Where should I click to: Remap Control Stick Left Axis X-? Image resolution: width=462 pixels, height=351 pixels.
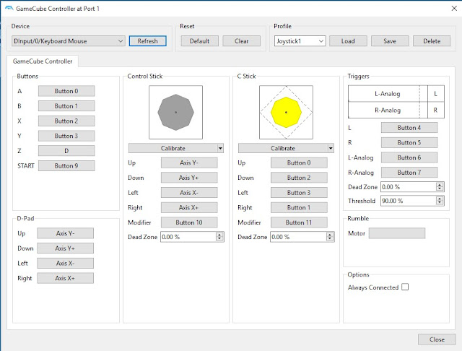coord(189,192)
